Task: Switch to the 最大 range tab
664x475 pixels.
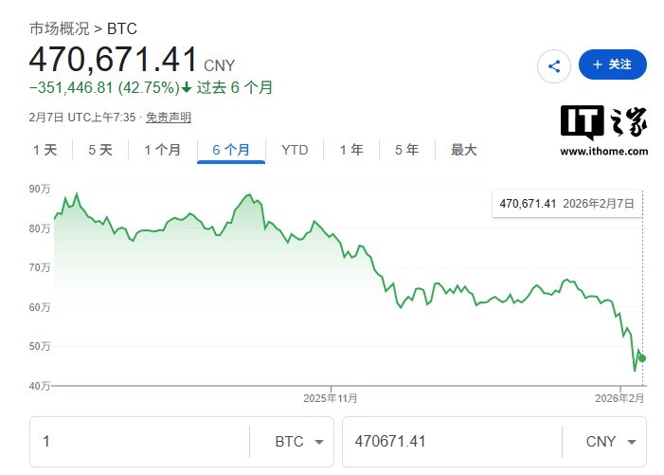Action: point(464,150)
